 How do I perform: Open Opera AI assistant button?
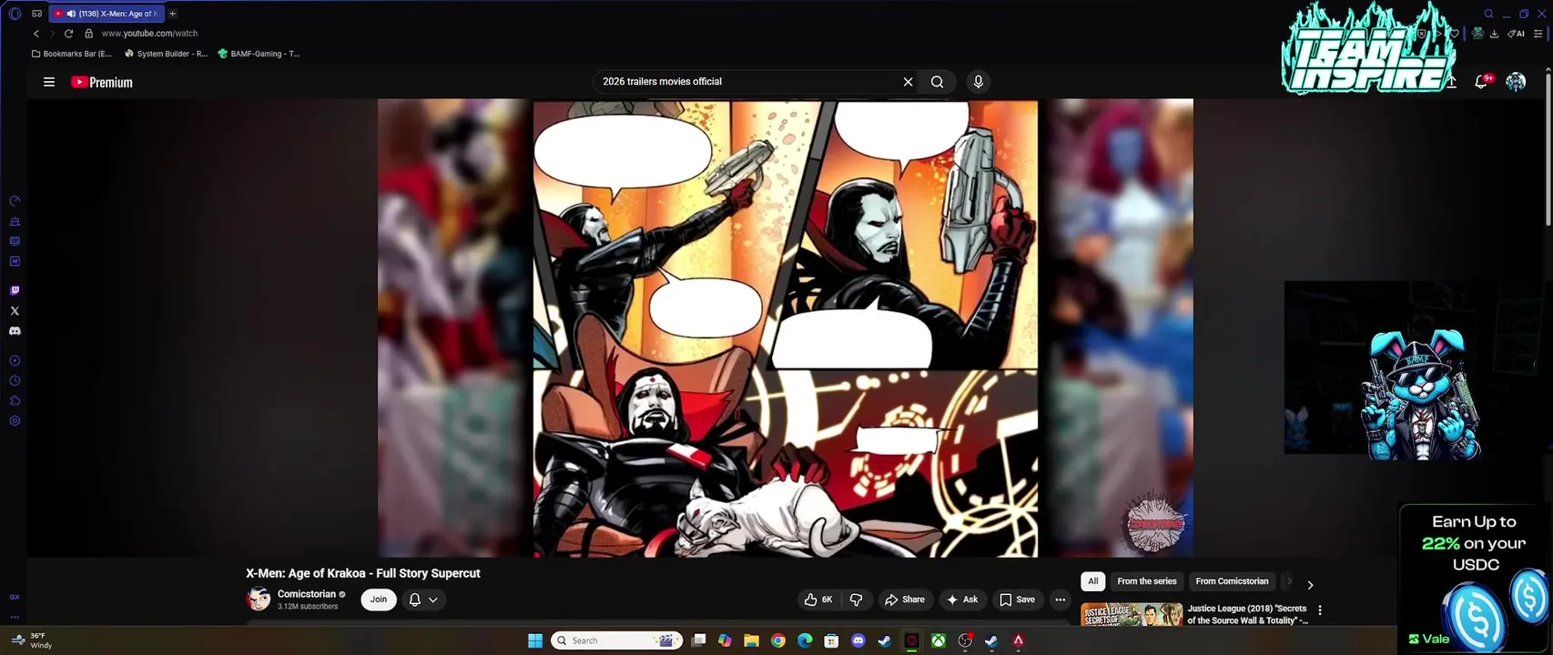1516,34
